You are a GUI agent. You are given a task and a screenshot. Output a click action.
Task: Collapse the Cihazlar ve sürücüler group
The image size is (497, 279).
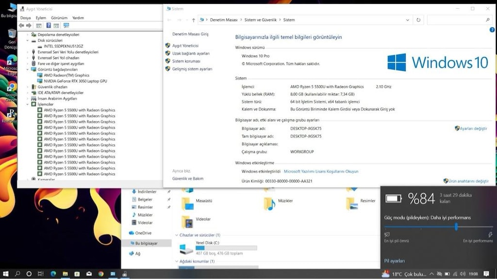(x=177, y=235)
